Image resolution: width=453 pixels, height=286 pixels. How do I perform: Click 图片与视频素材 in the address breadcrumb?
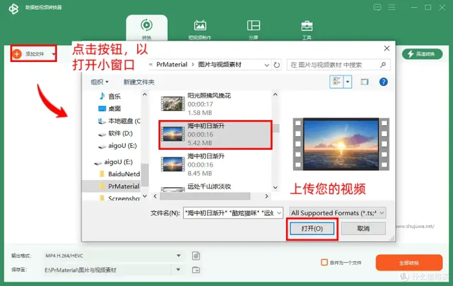coord(219,64)
